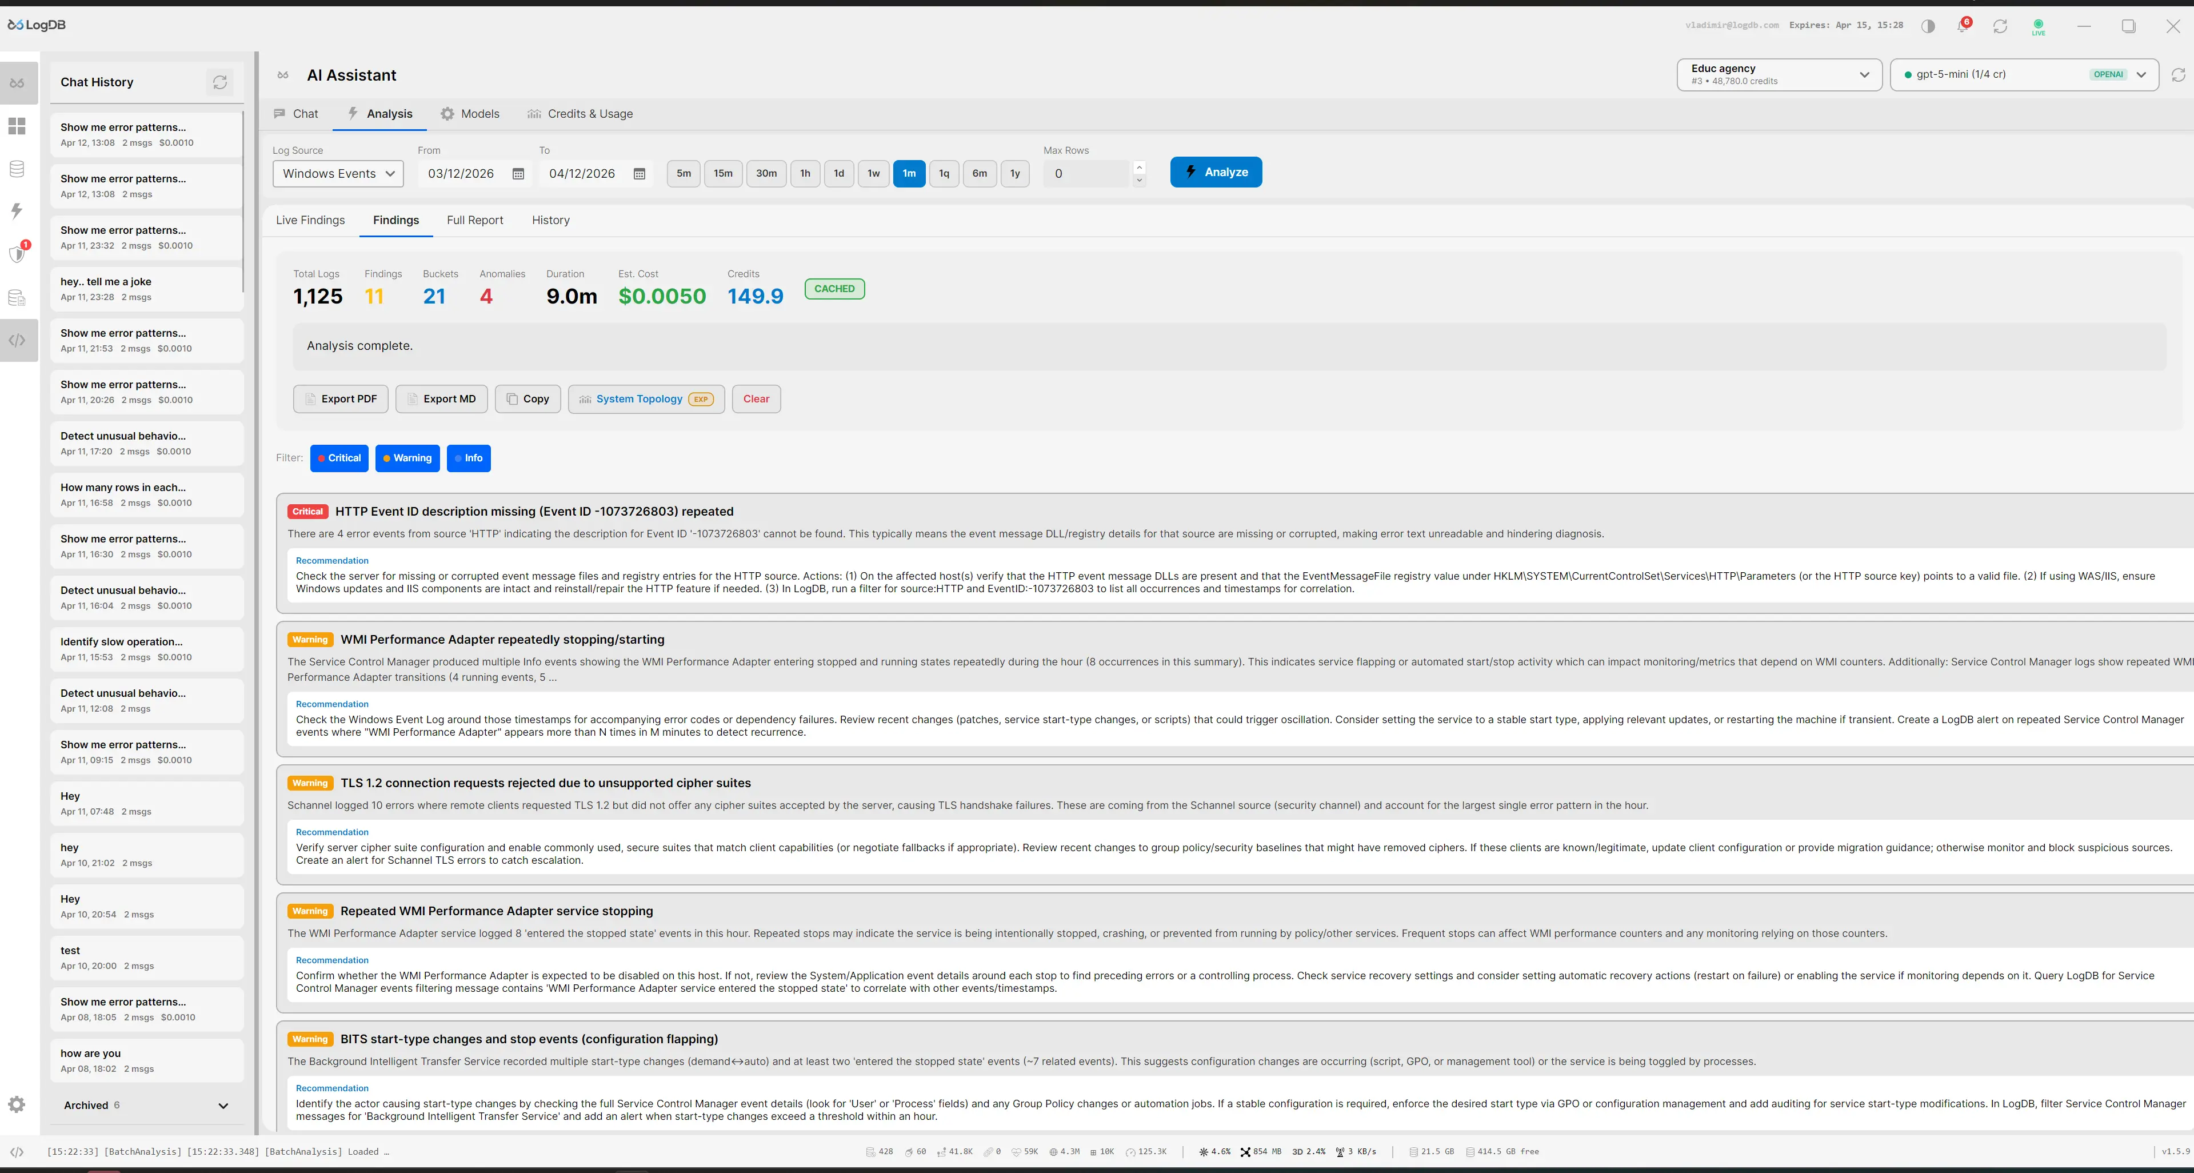This screenshot has height=1173, width=2194.
Task: Toggle the Info filter
Action: point(469,458)
